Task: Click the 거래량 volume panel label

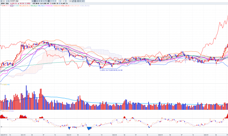Action: (x=4, y=84)
